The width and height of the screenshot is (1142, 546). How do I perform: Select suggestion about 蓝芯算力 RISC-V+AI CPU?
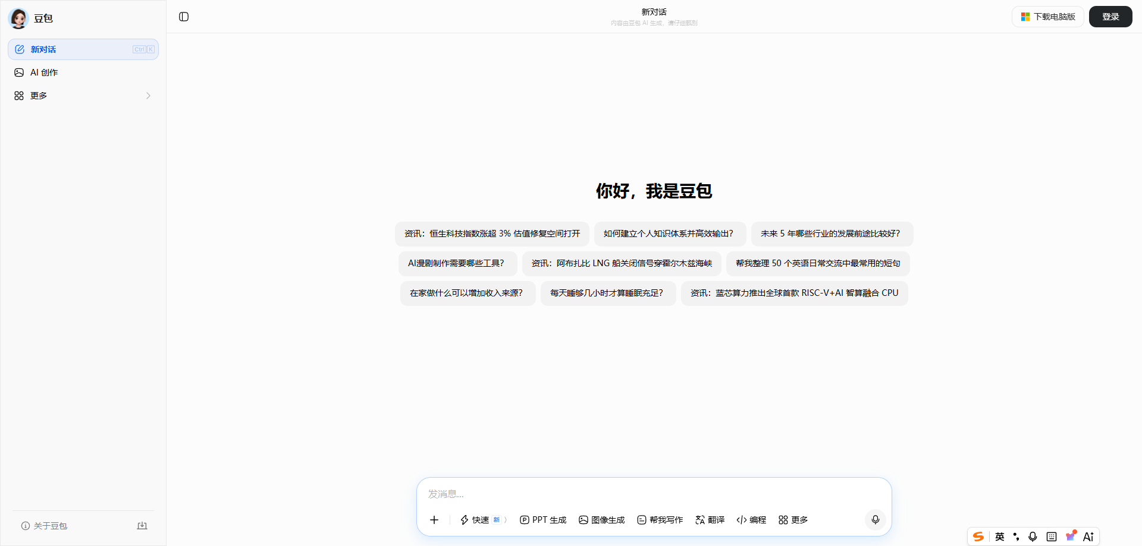click(x=794, y=293)
